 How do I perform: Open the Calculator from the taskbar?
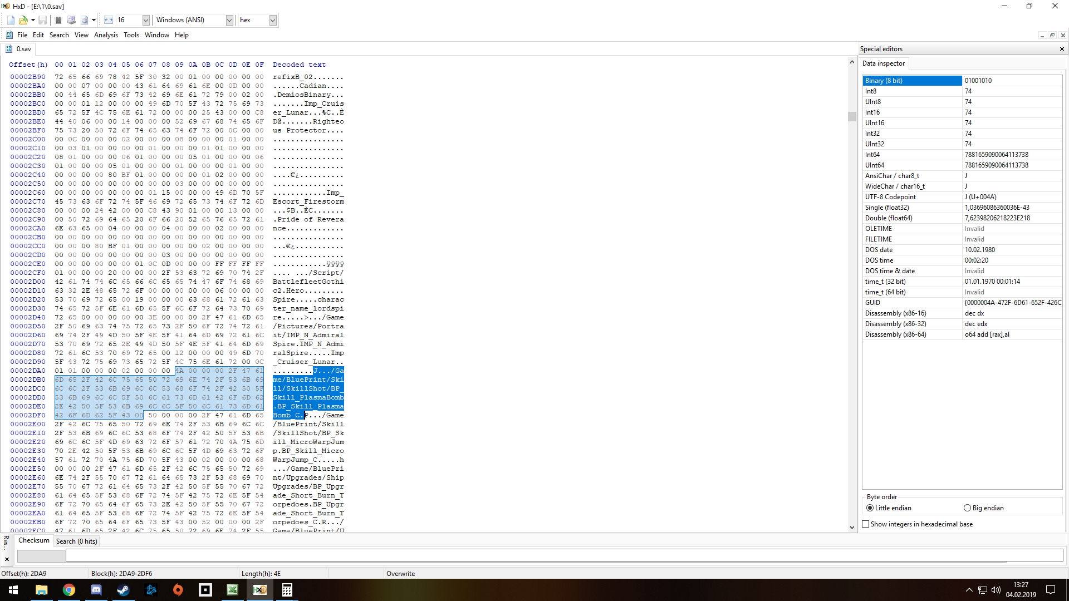click(x=287, y=590)
